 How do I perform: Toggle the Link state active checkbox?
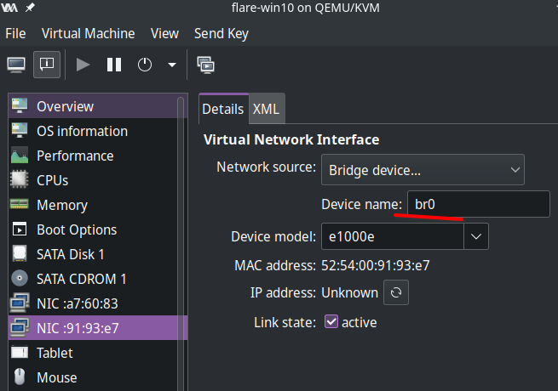tap(332, 322)
